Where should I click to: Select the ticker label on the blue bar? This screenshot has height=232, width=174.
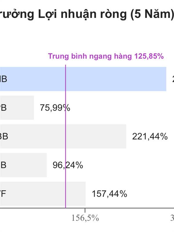tap(3, 79)
